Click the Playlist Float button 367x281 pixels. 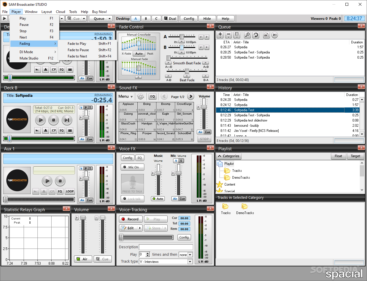tap(338, 156)
